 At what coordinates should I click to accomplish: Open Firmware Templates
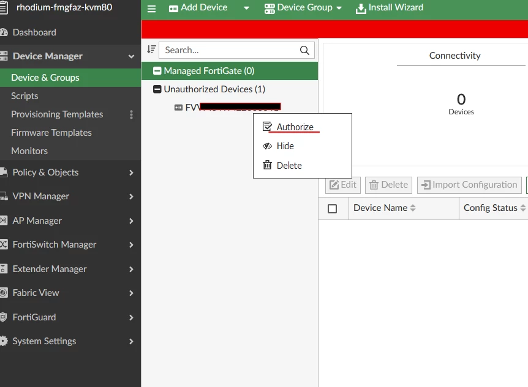click(x=51, y=133)
